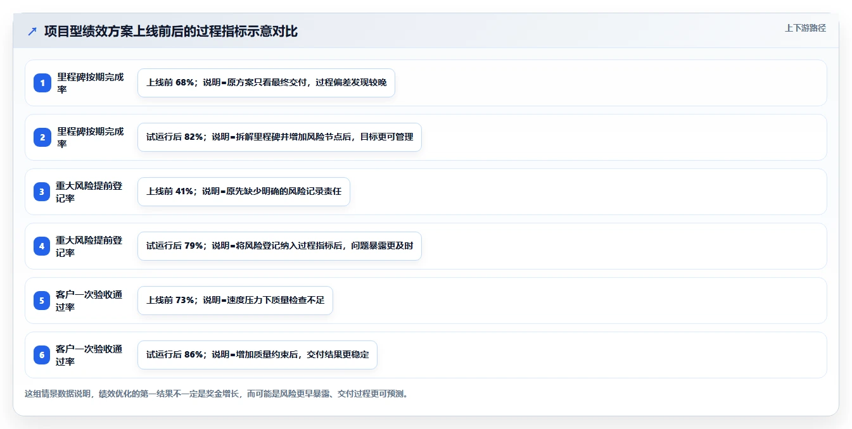
Task: Click the number 3 step badge
Action: (x=42, y=192)
